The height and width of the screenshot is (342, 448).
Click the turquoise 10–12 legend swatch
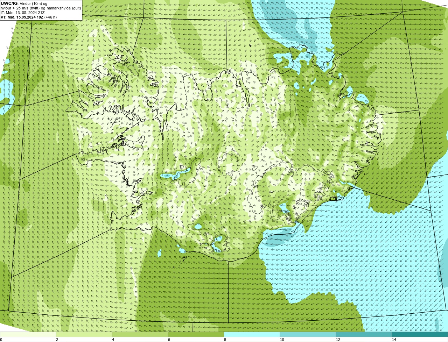[x=308, y=334]
